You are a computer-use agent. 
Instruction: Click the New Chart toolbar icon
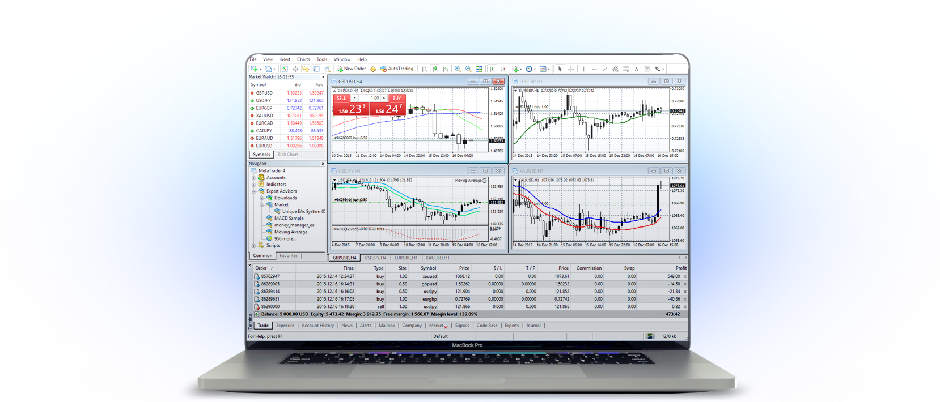(x=254, y=69)
